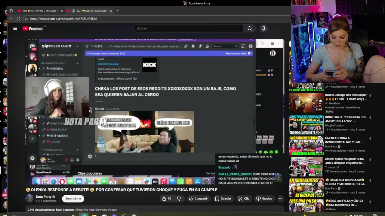Open title TREMENDA BRONCAZA OLENKA Y MISTICO
385x216 pixels.
tap(346, 182)
